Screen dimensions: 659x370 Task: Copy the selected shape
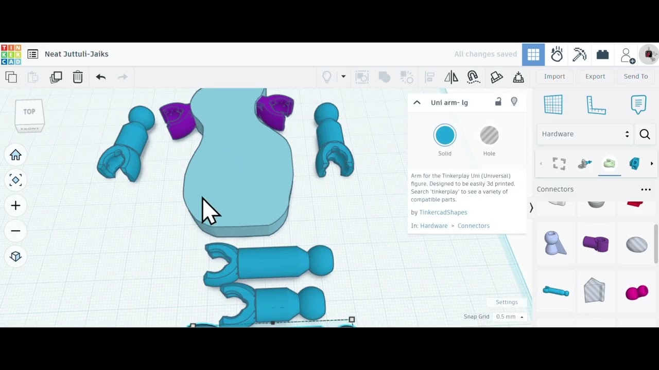11,77
